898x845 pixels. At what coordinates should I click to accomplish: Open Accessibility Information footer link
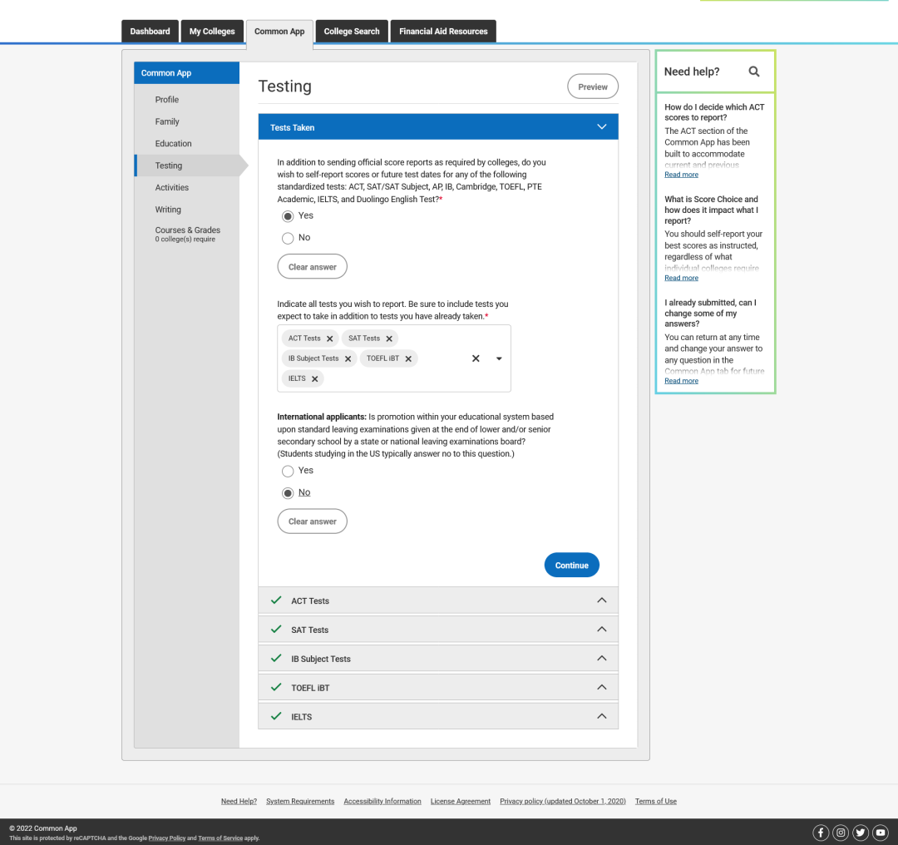coord(382,801)
